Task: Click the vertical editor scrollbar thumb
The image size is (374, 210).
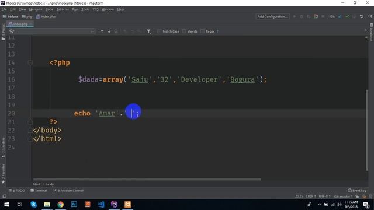Action: [x=367, y=130]
